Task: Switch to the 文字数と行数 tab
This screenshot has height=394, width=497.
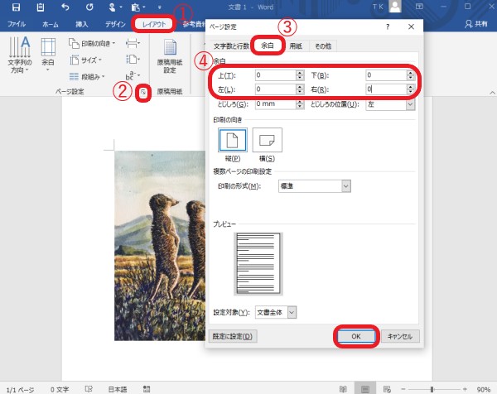Action: coord(230,46)
